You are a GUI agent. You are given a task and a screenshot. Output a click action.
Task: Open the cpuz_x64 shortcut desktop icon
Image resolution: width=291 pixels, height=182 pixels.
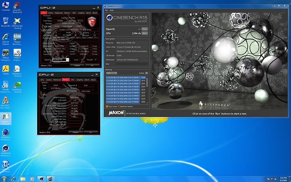17,7
